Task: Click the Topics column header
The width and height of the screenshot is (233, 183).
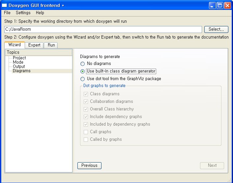Action: tap(39, 52)
